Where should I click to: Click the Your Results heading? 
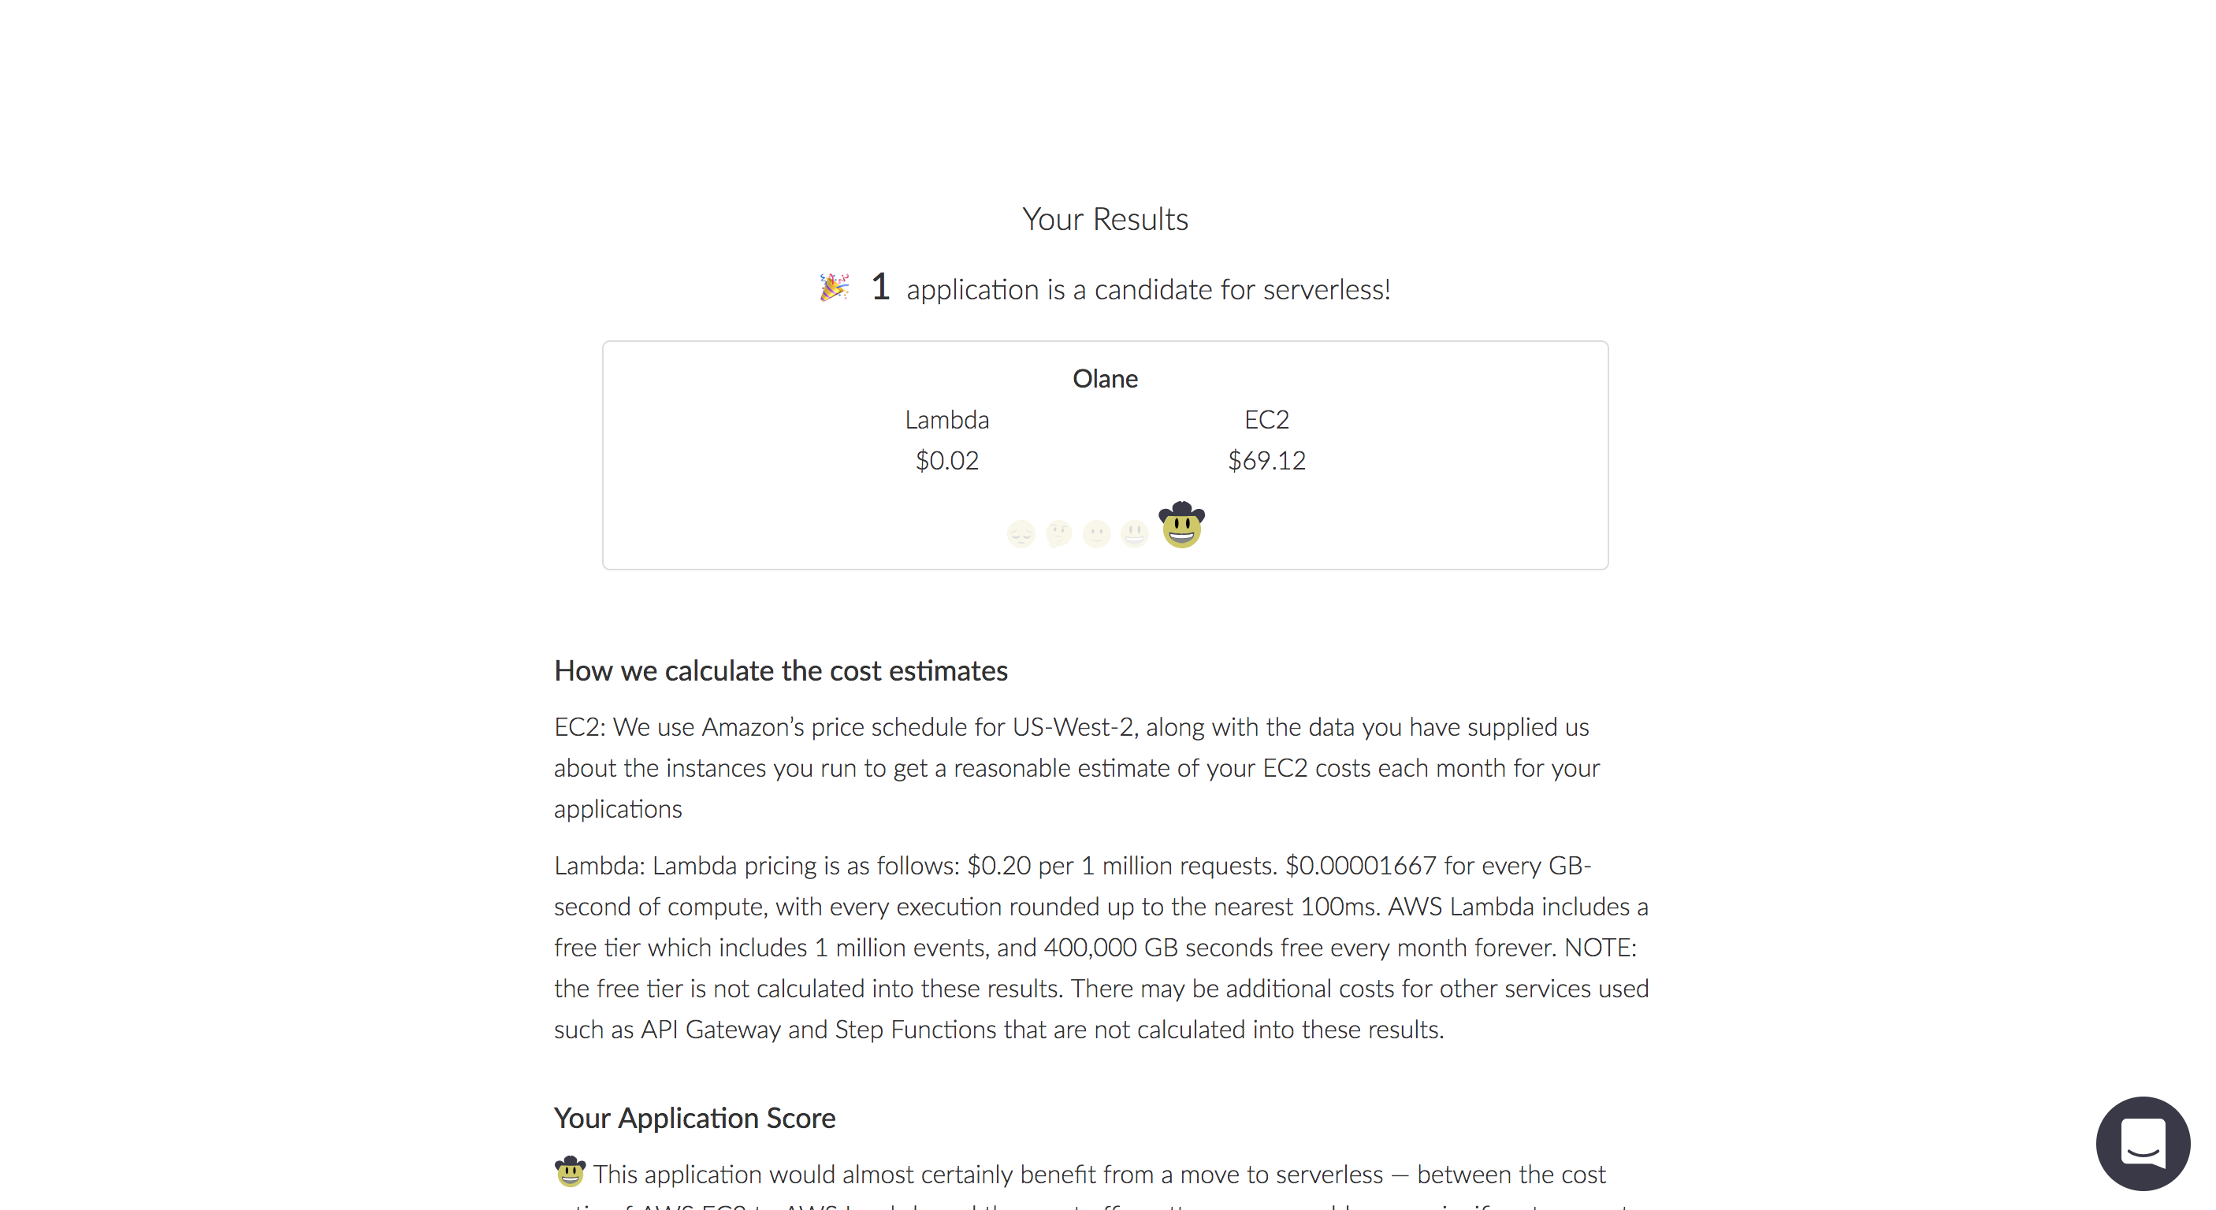1105,218
